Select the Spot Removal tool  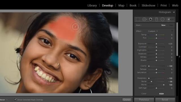pos(145,19)
